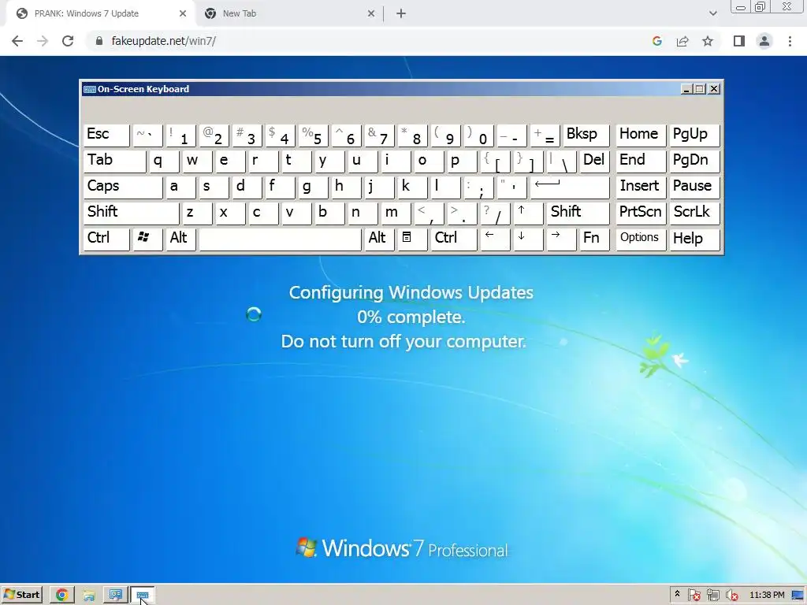Expand the tab search dropdown arrow
The height and width of the screenshot is (605, 807).
[712, 14]
